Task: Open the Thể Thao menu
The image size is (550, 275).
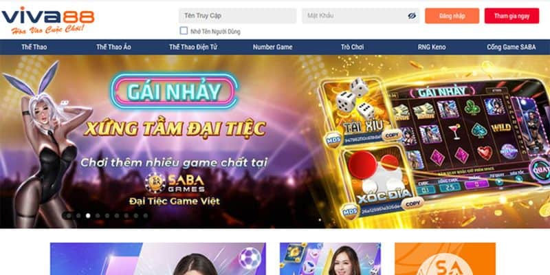Action: click(x=34, y=47)
